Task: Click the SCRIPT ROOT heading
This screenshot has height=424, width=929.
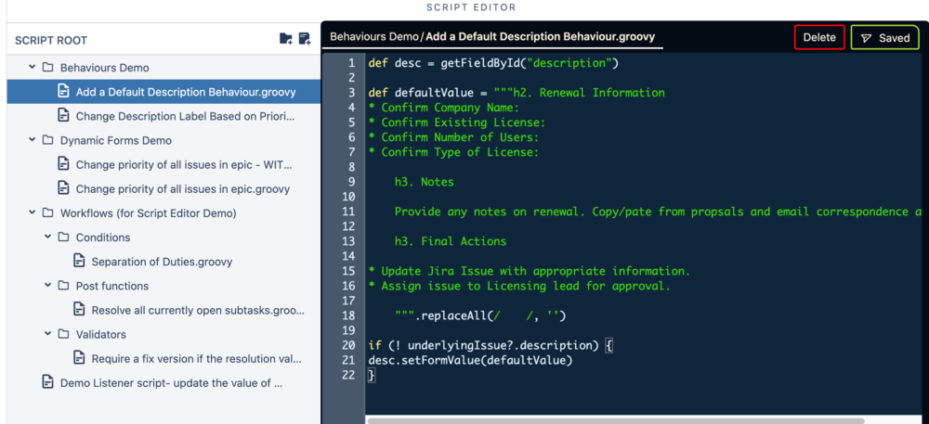Action: click(51, 40)
